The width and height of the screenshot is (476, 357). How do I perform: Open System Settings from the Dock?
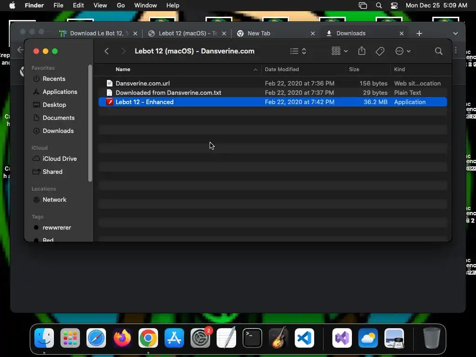click(200, 338)
